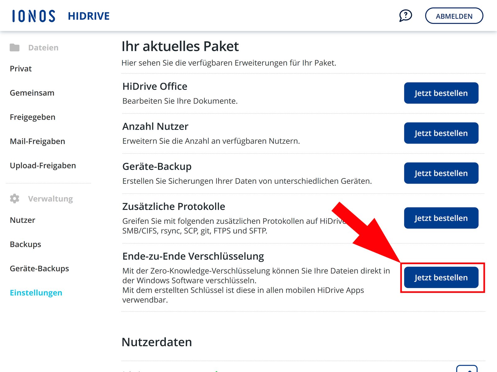The image size is (497, 372).
Task: Open Mail-Freigaben settings
Action: tap(37, 141)
